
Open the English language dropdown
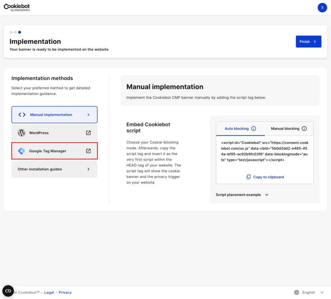(312, 292)
